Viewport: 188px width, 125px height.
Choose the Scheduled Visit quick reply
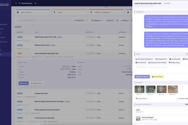tap(161, 59)
